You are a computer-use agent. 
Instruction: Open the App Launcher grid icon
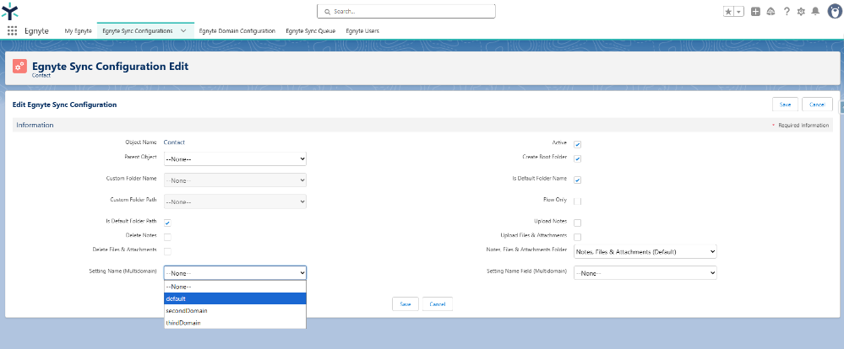coord(13,30)
